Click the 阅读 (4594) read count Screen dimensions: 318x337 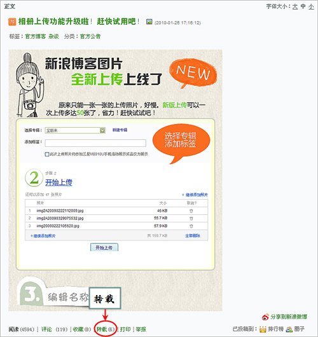point(22,329)
